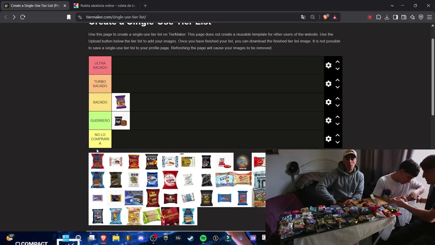This screenshot has width=435, height=245.
Task: Select the green Guaymallen alfajor image
Action: tap(152, 216)
